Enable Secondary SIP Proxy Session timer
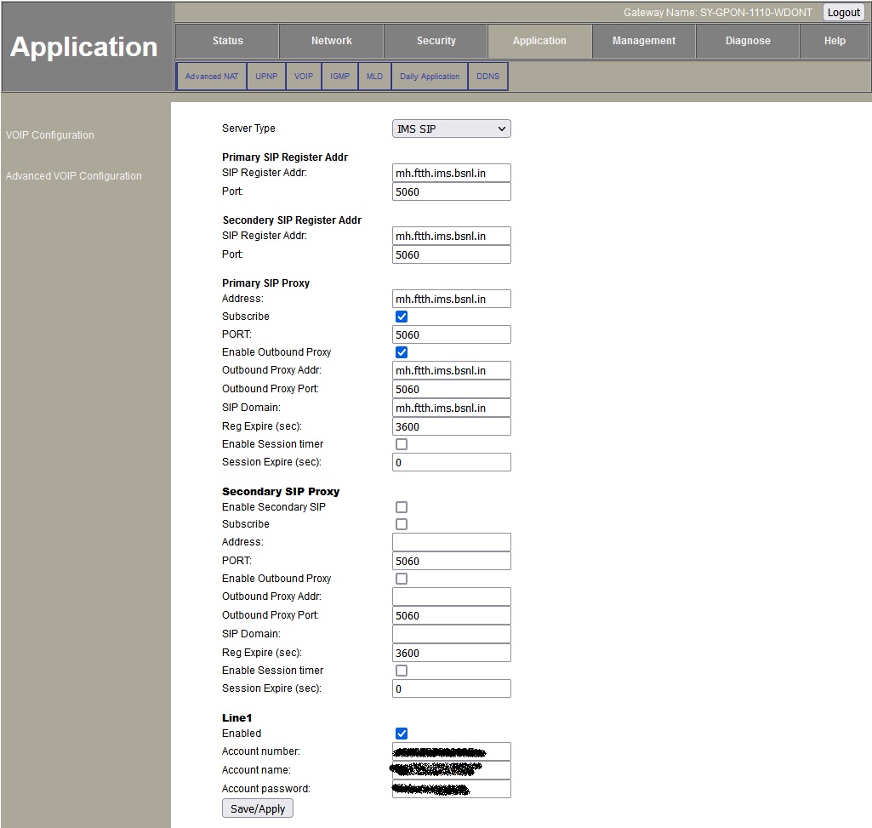The image size is (872, 828). [402, 671]
